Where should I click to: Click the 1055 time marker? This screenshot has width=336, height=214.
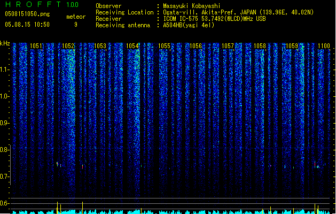point(164,46)
